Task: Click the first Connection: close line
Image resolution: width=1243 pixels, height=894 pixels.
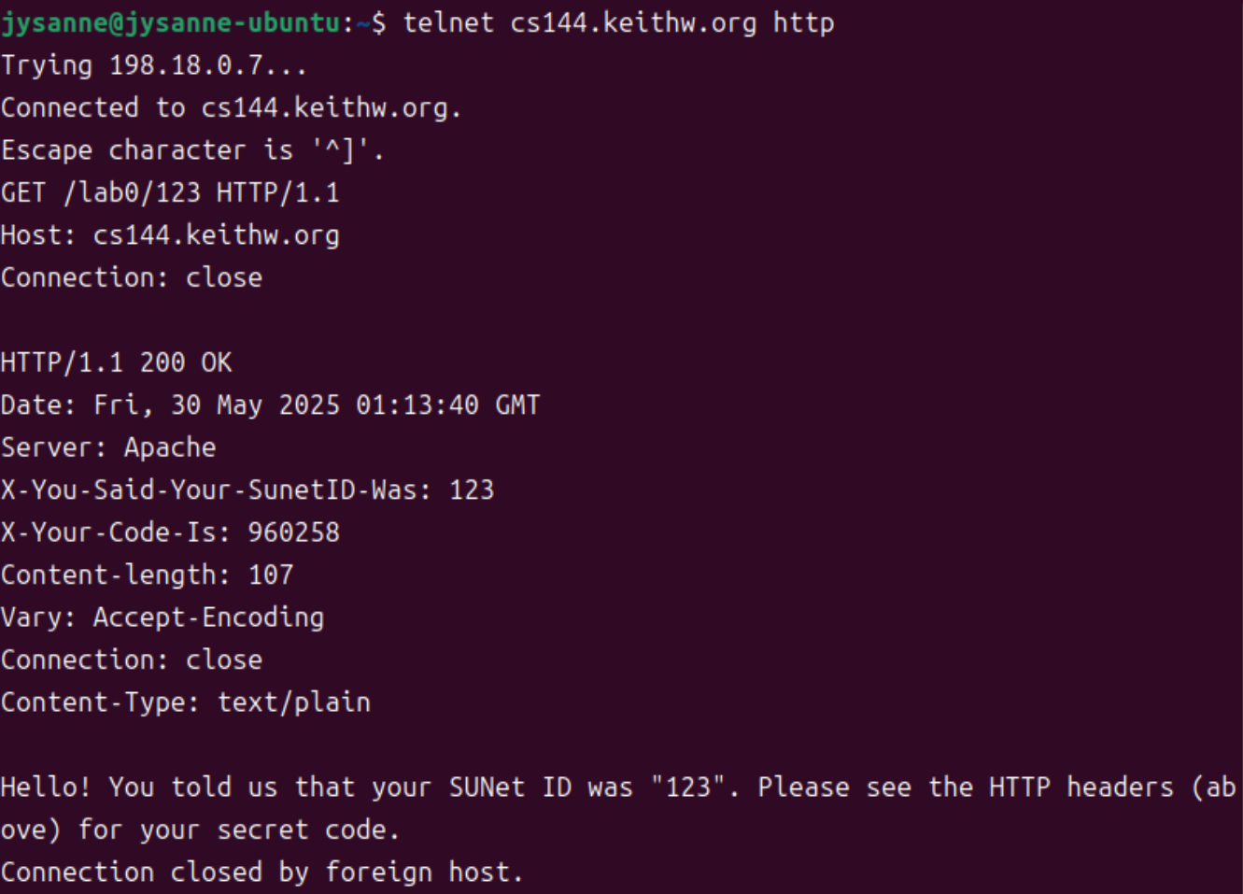Action: (x=132, y=277)
